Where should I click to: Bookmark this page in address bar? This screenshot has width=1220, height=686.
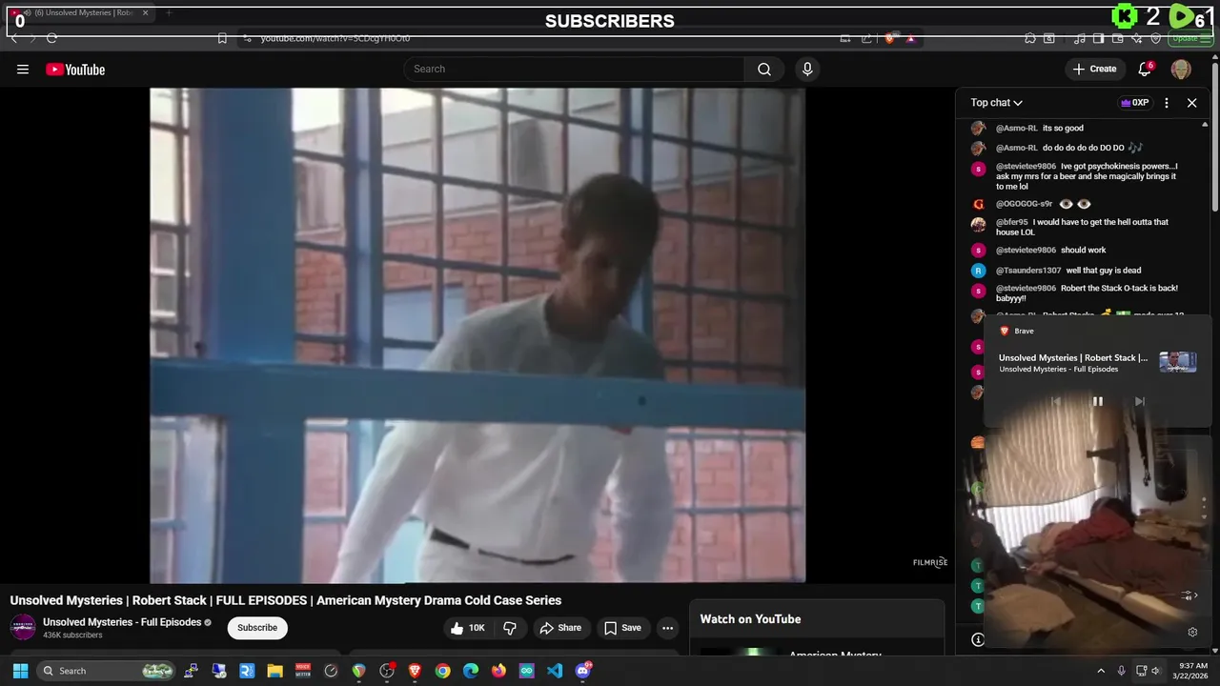pos(222,38)
